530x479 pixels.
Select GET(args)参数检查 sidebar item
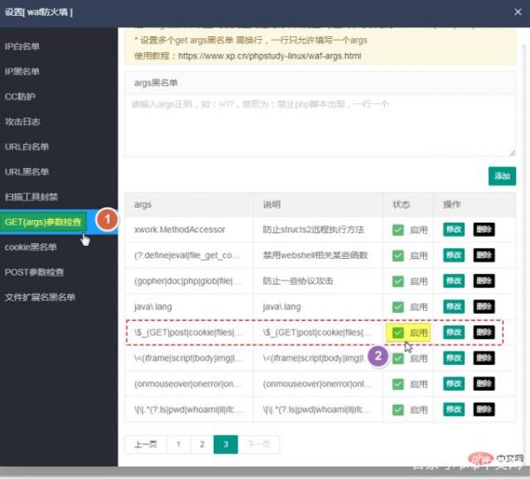pyautogui.click(x=43, y=222)
